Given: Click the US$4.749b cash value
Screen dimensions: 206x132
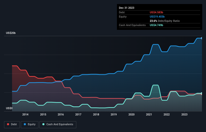Looking at the screenshot, I should (x=156, y=25).
